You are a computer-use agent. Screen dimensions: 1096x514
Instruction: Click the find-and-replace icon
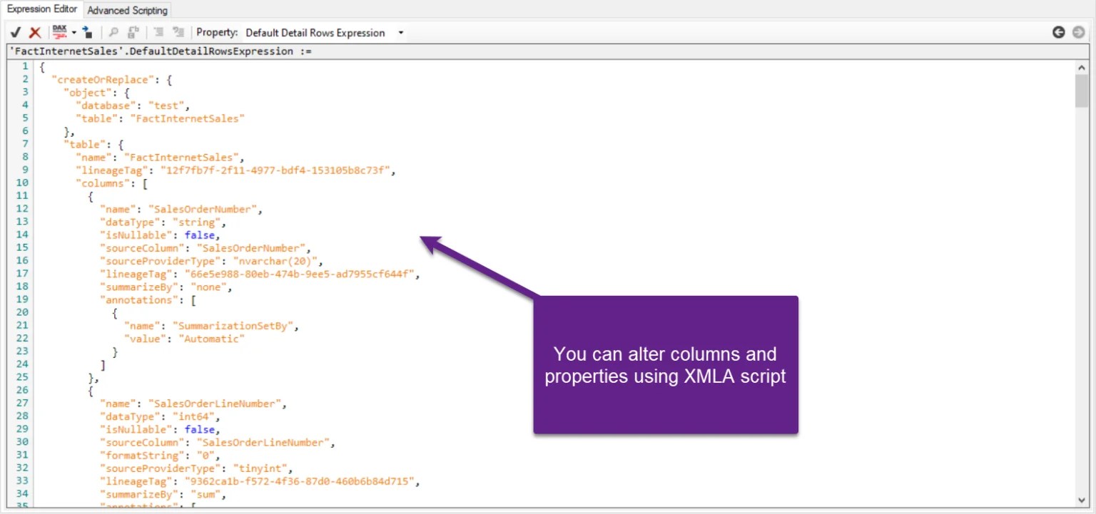coord(134,32)
